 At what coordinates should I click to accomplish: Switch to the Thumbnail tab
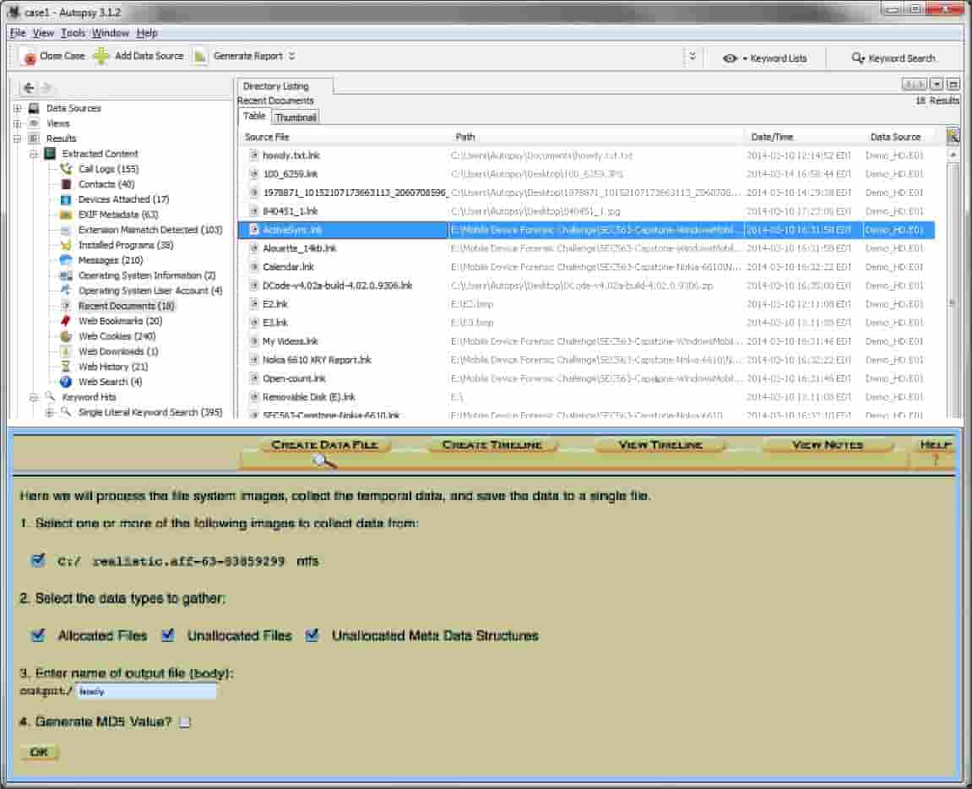coord(296,117)
